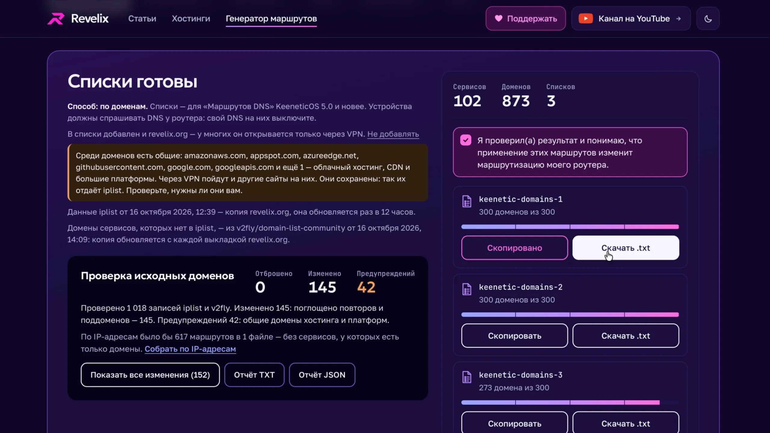
Task: Select the Генератор маршрутов tab
Action: pos(271,19)
